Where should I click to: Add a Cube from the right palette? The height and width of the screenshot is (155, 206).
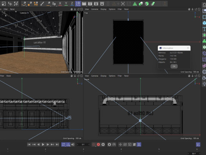coord(204,23)
